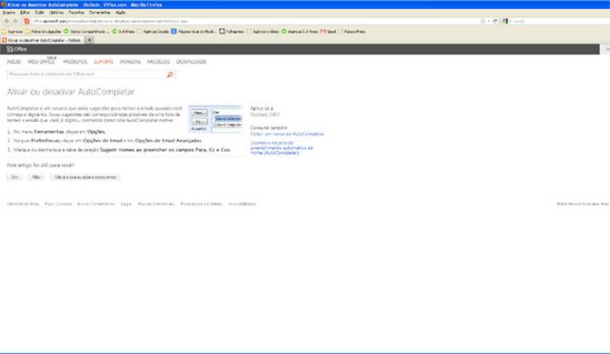Screen dimensions: 610x354
Task: Click the Ativar ou desativar AutoCompletar heading
Action: 70,92
